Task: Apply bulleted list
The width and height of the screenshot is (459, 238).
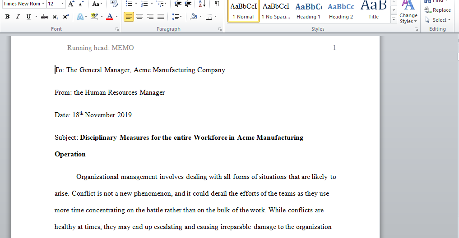Action: 129,4
